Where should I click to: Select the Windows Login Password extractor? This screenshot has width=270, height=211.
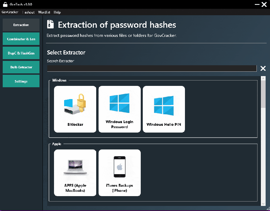point(119,109)
